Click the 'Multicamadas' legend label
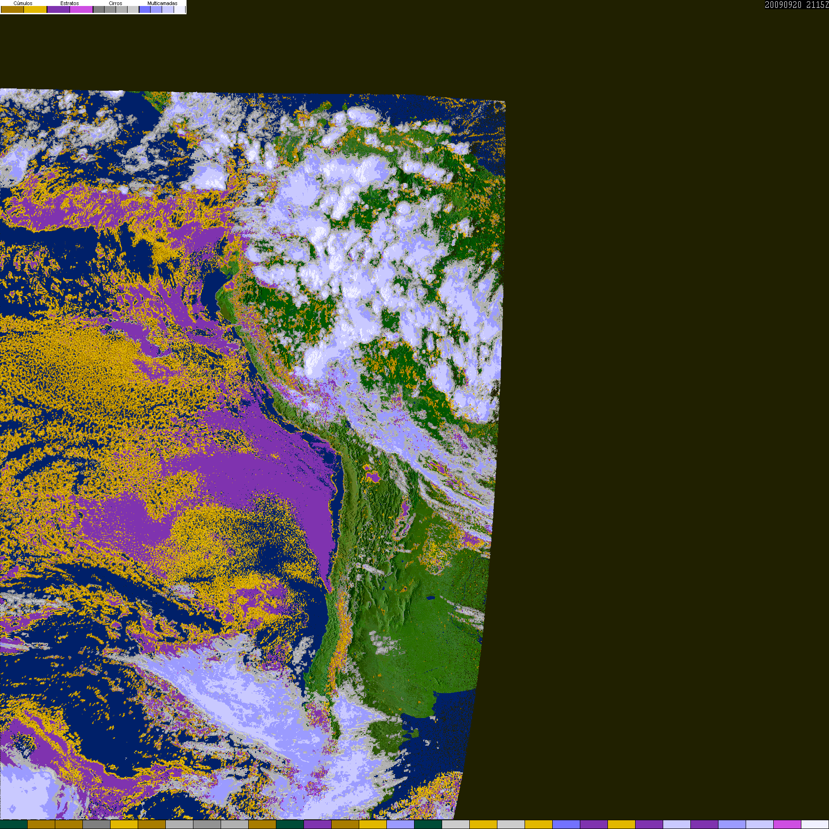Screen dimensions: 829x829 pyautogui.click(x=162, y=3)
